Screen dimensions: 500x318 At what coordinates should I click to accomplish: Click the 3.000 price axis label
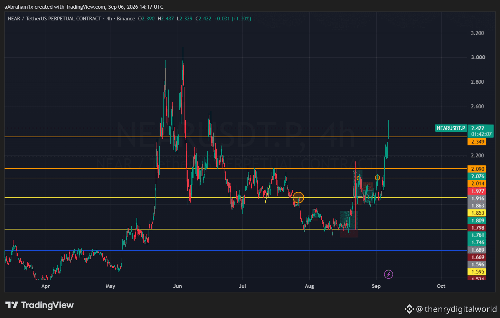click(478, 57)
